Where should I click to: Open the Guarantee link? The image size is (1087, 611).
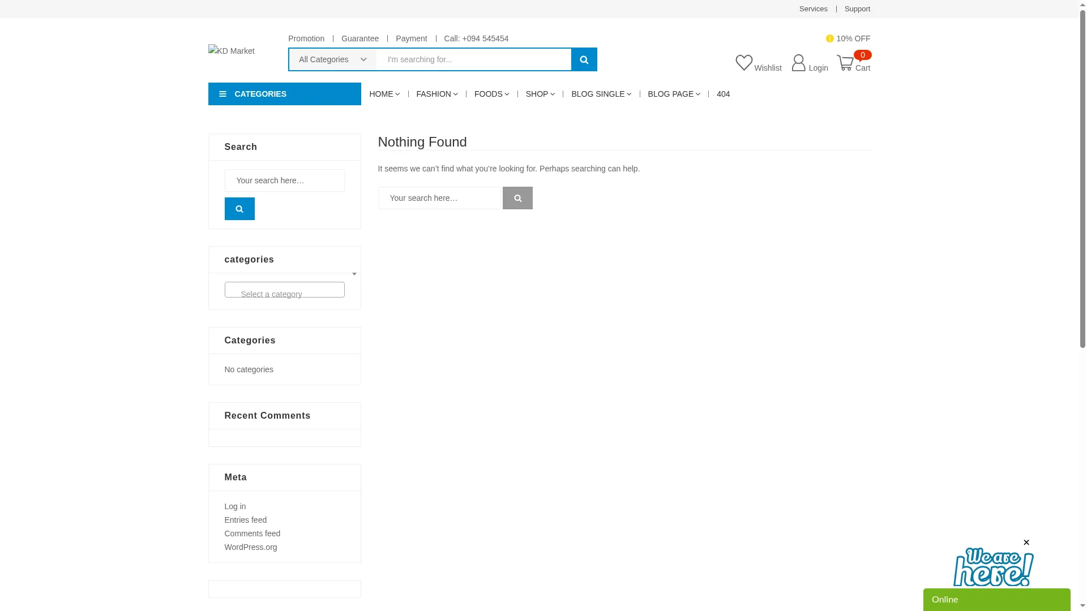(x=360, y=38)
